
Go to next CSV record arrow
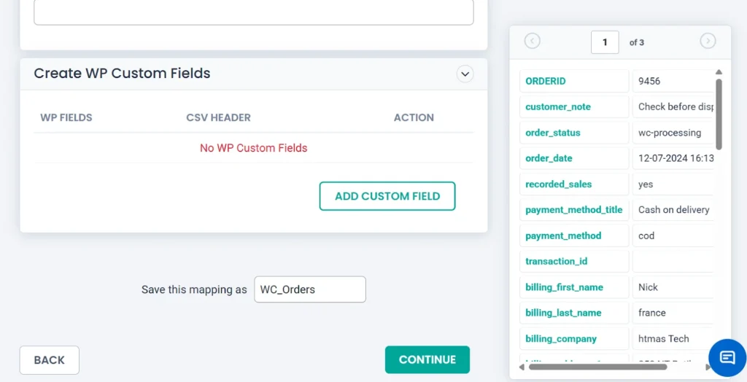coord(708,42)
